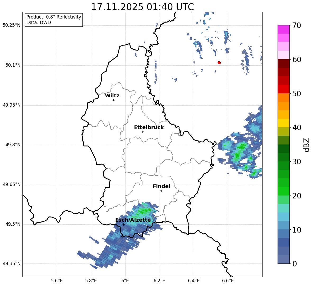Click the Esch/Alzette station cross marker
The image size is (313, 286).
pyautogui.click(x=123, y=224)
